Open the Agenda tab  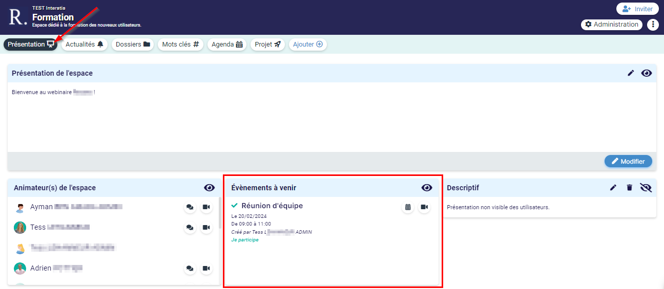tap(227, 45)
